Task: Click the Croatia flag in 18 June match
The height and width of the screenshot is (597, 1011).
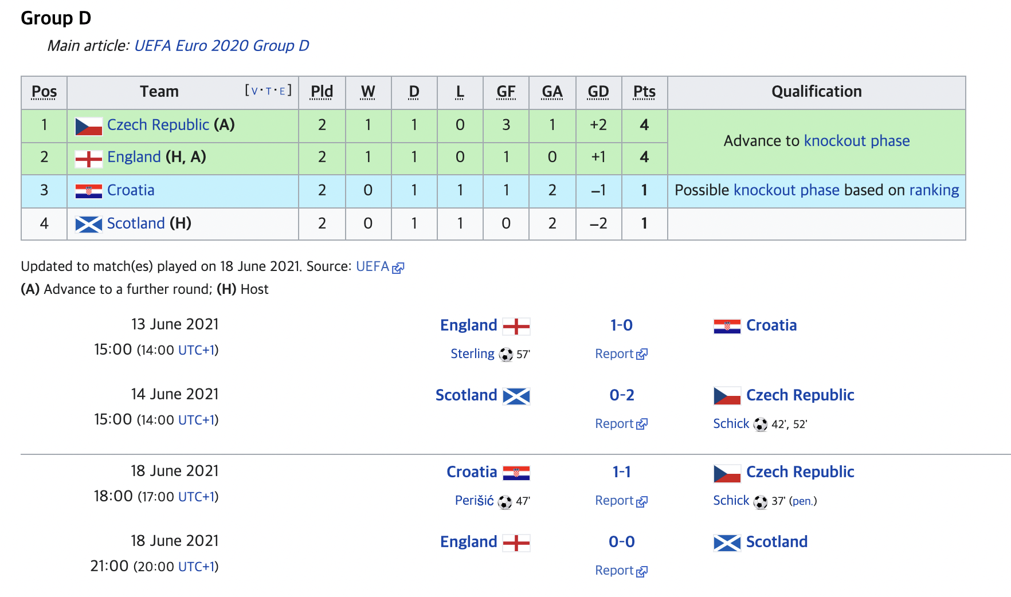Action: click(x=516, y=473)
